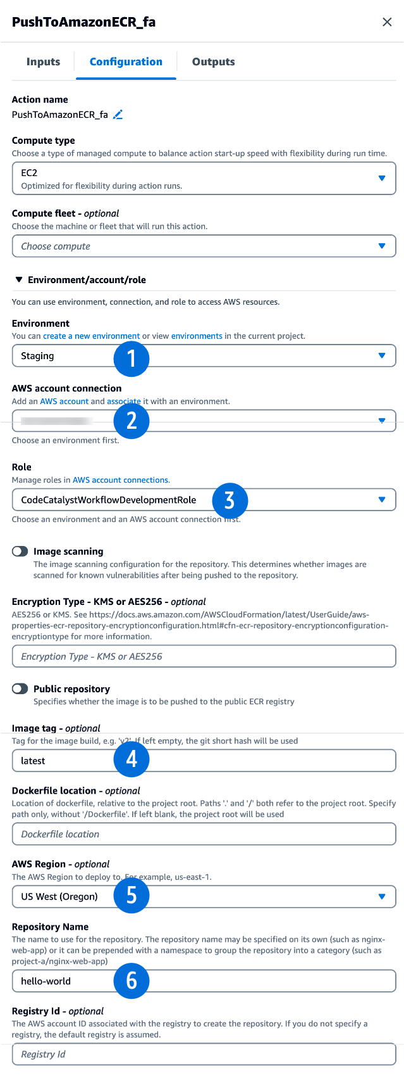404x1078 pixels.
Task: Switch to the Inputs tab
Action: pyautogui.click(x=42, y=61)
